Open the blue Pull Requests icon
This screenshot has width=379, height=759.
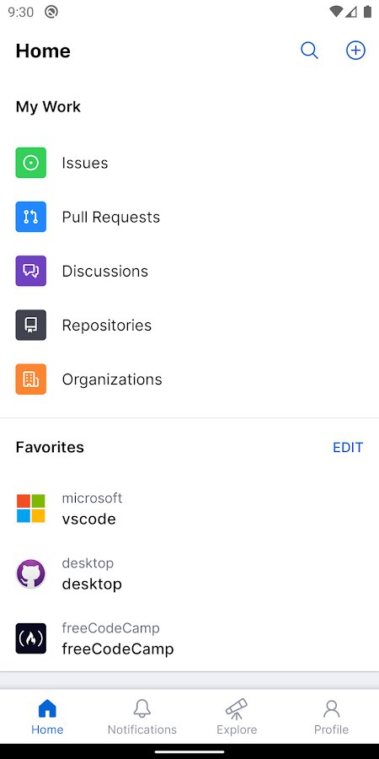[31, 217]
